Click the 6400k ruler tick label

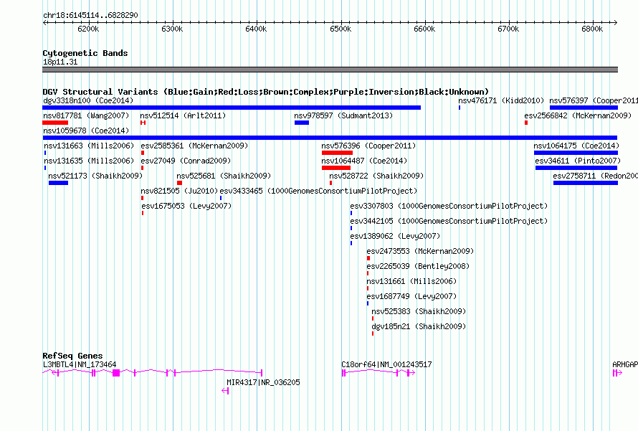[x=256, y=29]
